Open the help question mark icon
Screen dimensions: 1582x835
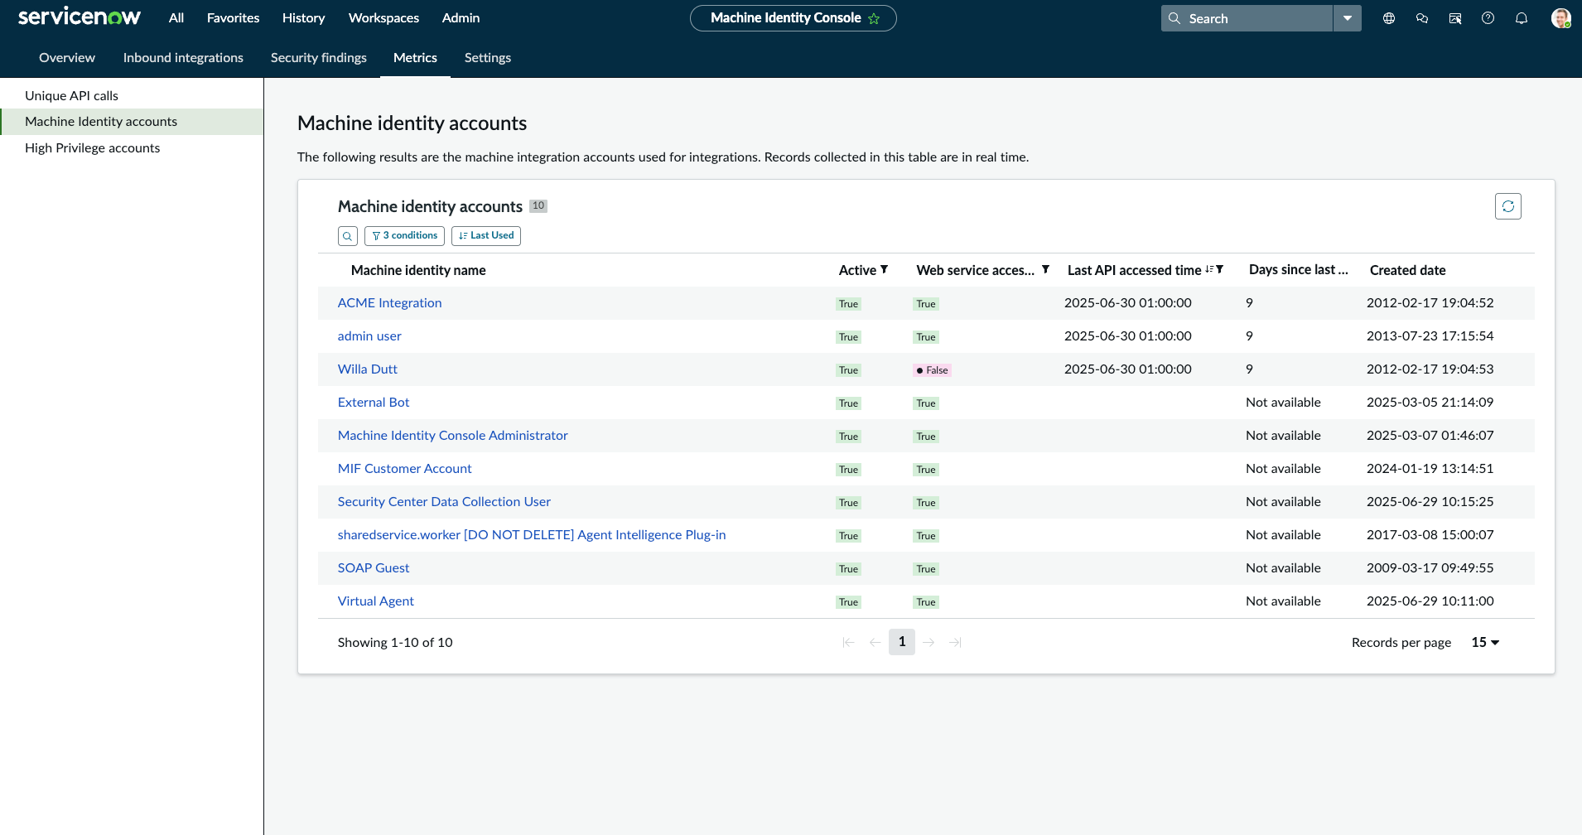(1488, 18)
